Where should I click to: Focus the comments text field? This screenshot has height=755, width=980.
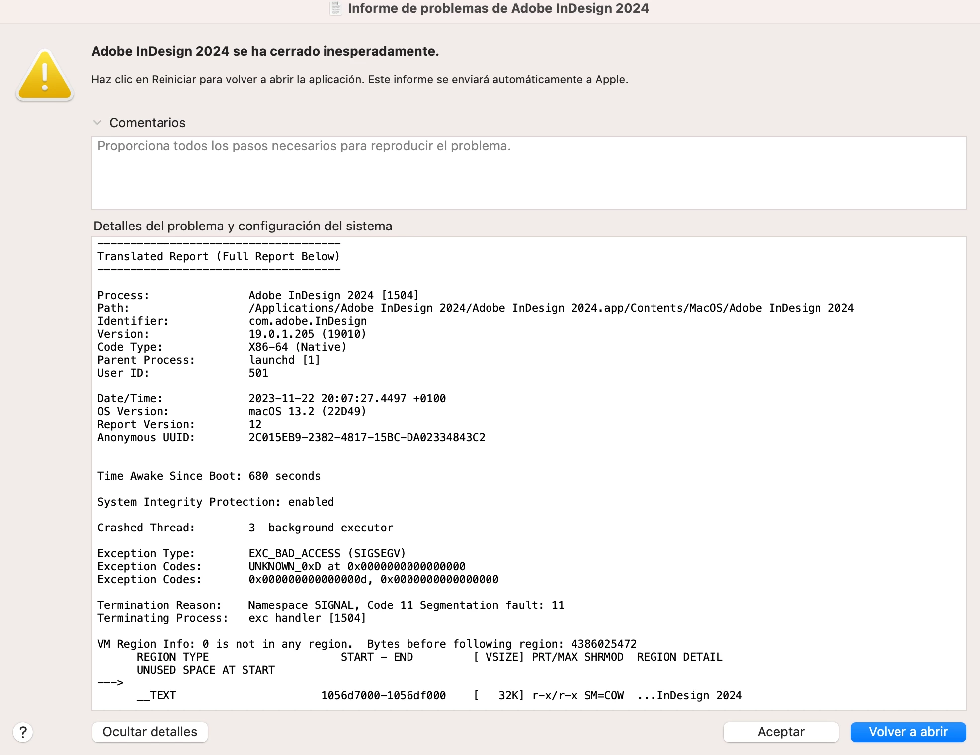pos(529,173)
